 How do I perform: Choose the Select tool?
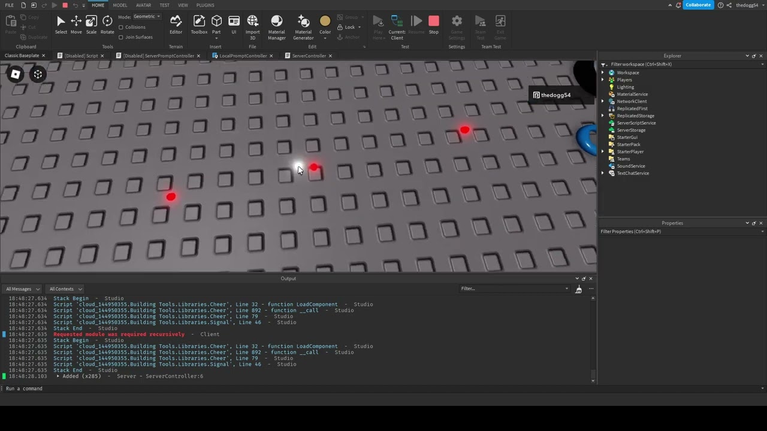click(x=61, y=25)
